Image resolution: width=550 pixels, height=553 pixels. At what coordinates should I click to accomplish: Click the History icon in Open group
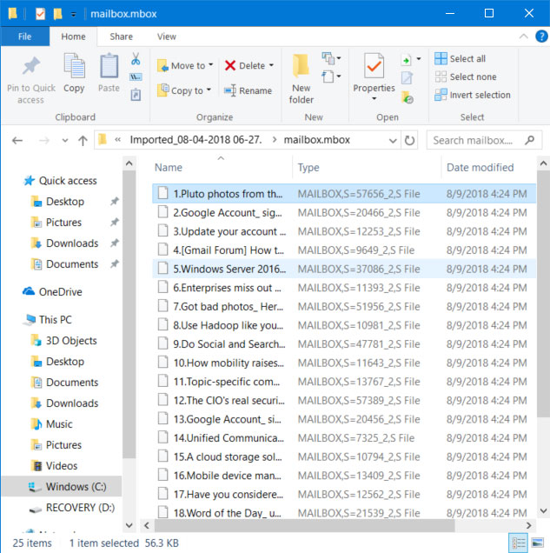click(408, 97)
